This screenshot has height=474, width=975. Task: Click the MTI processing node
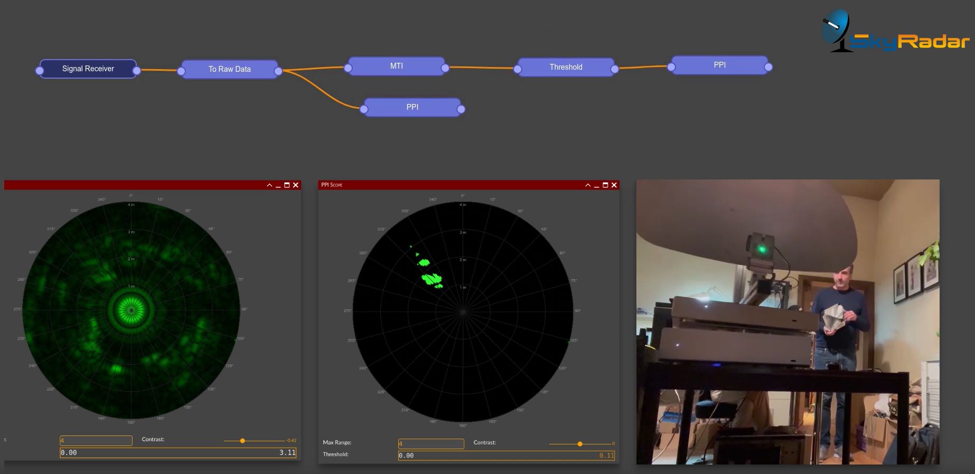pyautogui.click(x=396, y=66)
